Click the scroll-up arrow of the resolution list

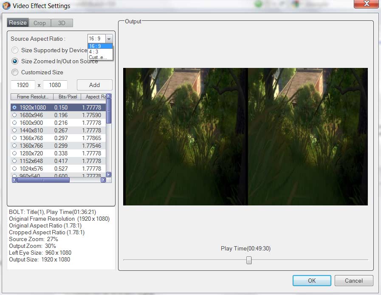point(109,96)
